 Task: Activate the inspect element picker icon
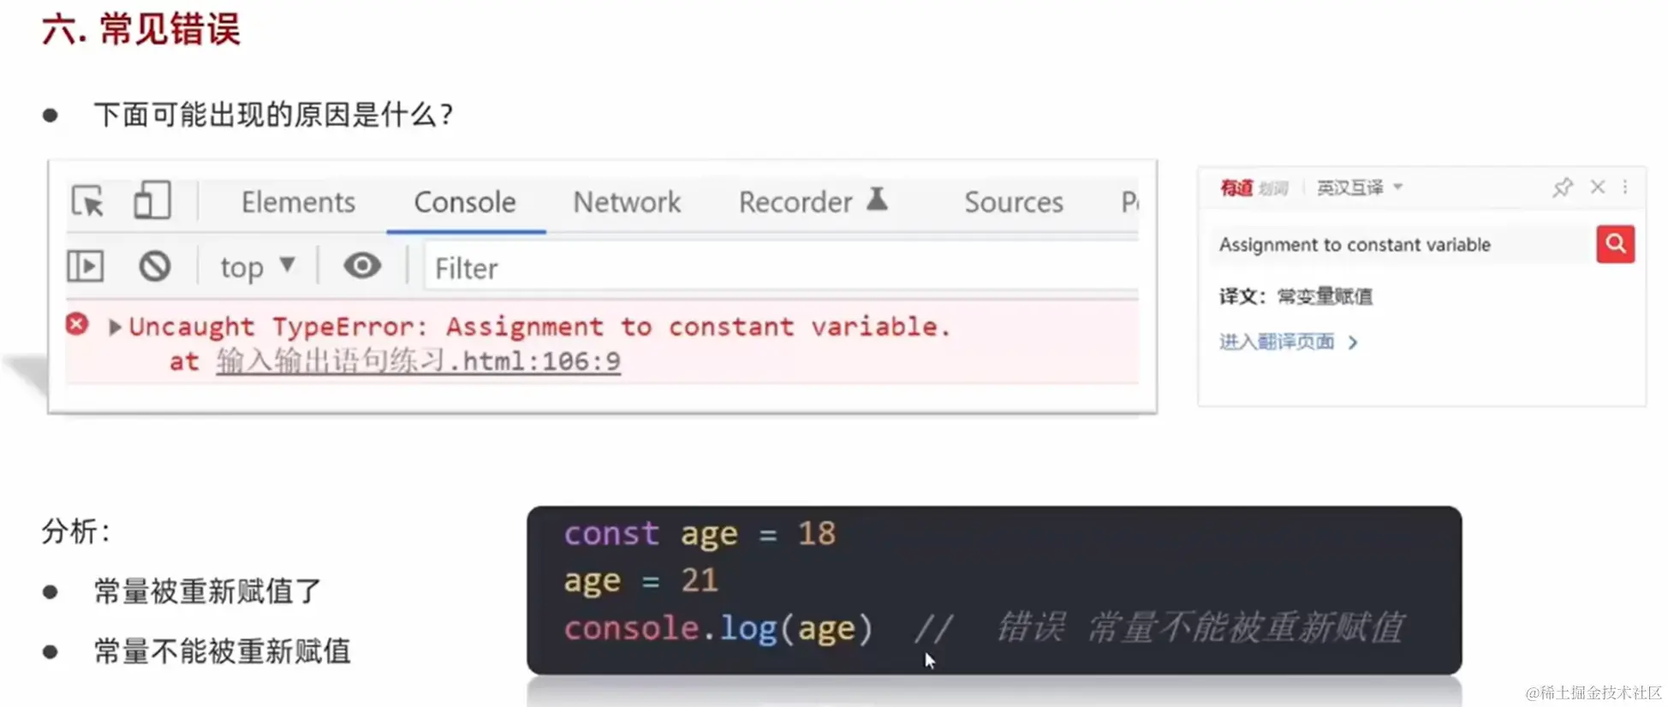tap(87, 201)
